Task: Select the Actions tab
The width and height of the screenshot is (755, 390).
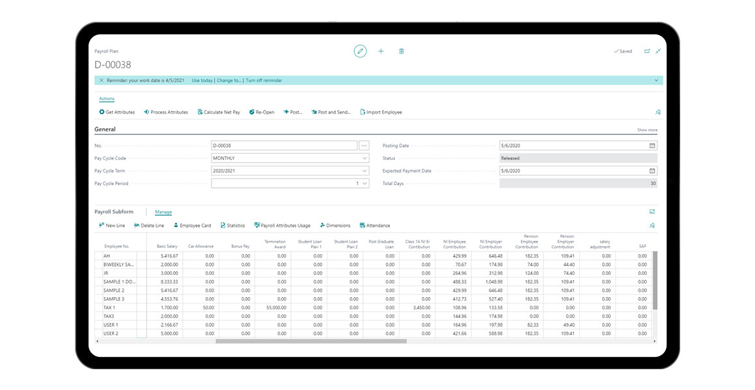Action: click(x=107, y=99)
